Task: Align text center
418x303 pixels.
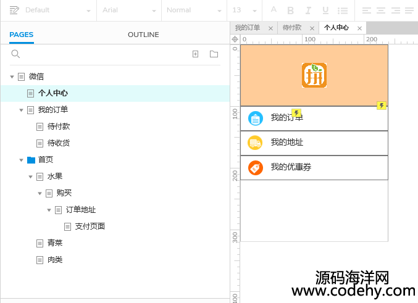Action: (381, 10)
